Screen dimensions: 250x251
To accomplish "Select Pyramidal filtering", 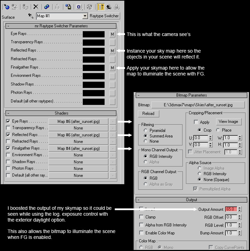I will coord(145,130).
